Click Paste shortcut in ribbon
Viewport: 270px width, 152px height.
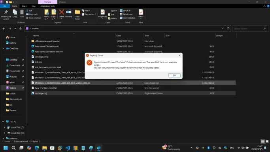click(x=34, y=18)
